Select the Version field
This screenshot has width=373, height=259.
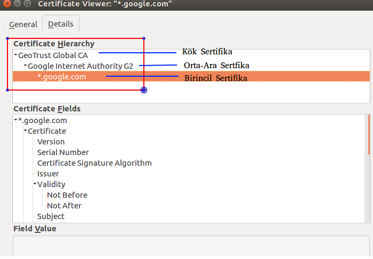click(51, 142)
